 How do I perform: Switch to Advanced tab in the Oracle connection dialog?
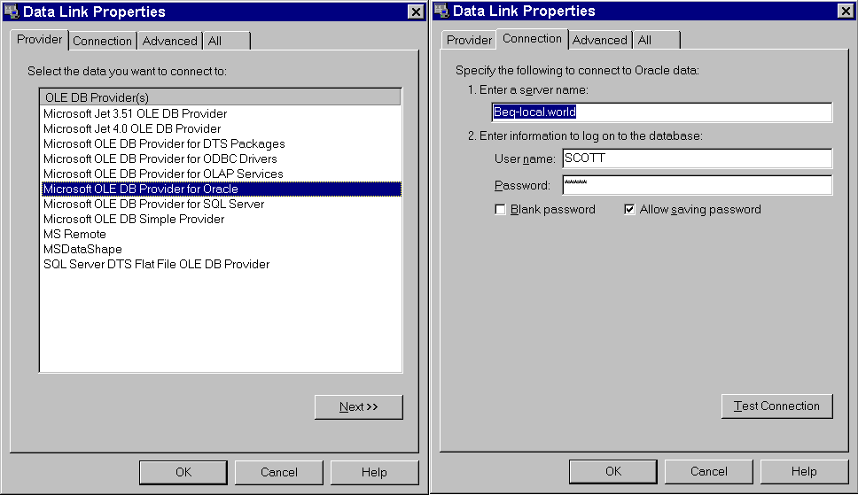point(599,40)
